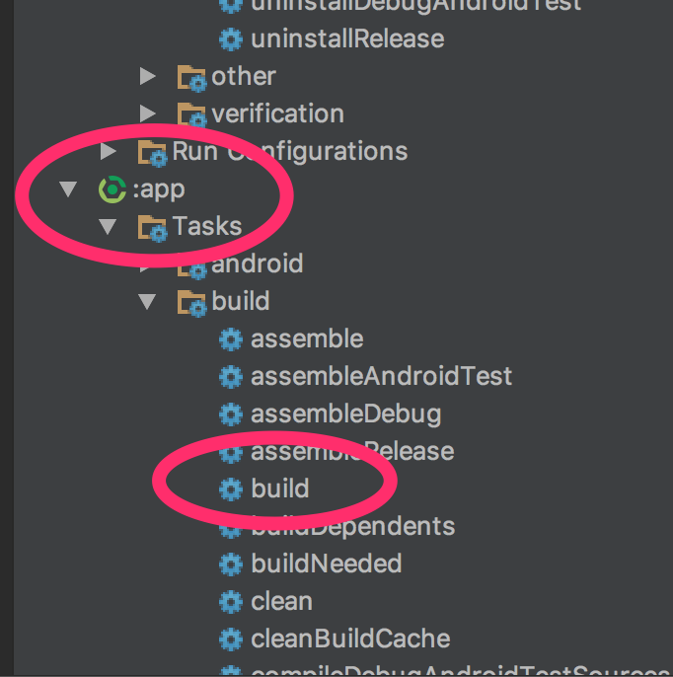Select the build task under :app
This screenshot has height=677, width=673.
tap(280, 489)
